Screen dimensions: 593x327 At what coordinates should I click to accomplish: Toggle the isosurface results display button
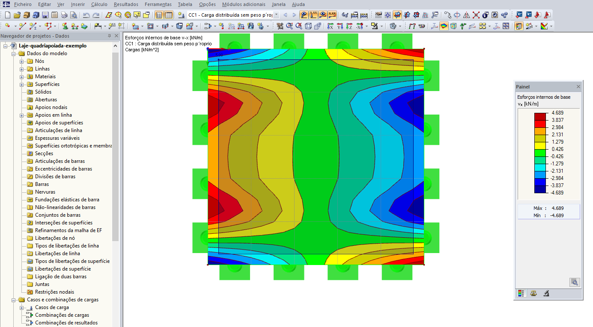[x=444, y=26]
